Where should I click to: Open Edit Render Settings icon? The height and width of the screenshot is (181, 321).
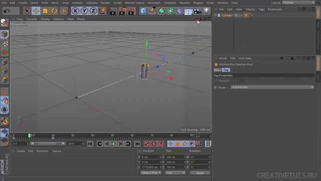tap(132, 11)
